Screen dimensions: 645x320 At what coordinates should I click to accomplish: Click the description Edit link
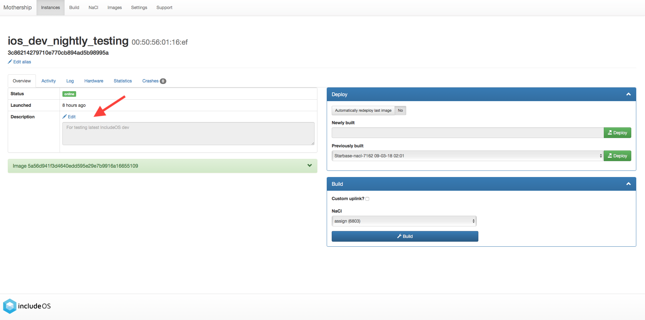[x=72, y=117]
